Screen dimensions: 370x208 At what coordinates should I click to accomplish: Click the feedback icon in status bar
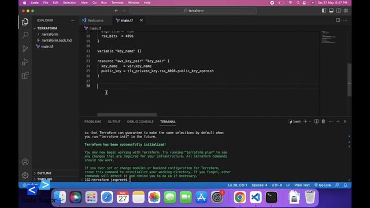click(x=337, y=185)
